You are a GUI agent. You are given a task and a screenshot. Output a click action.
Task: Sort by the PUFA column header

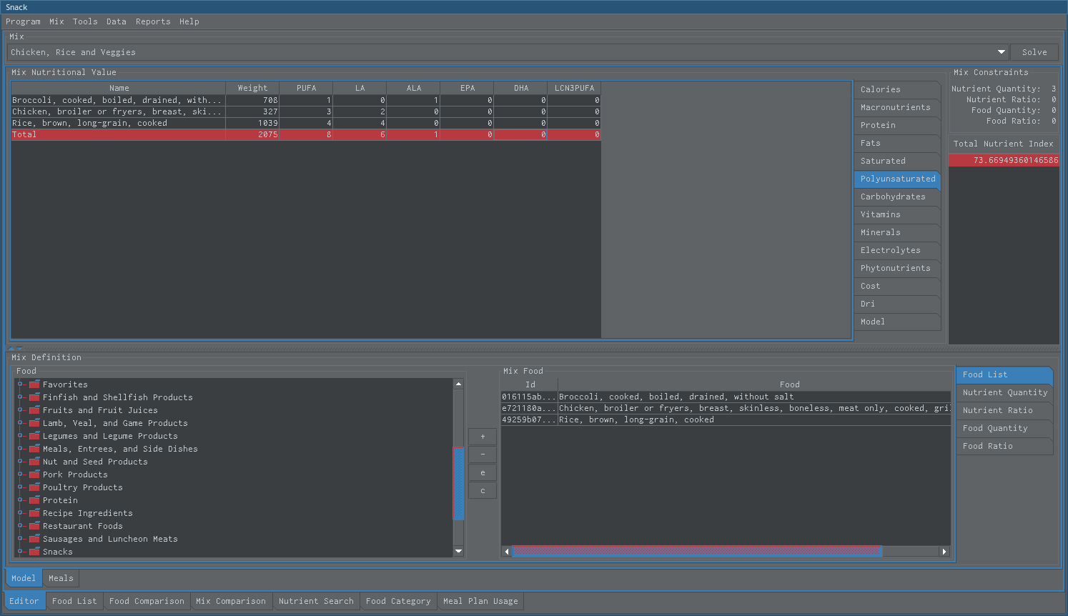point(306,88)
